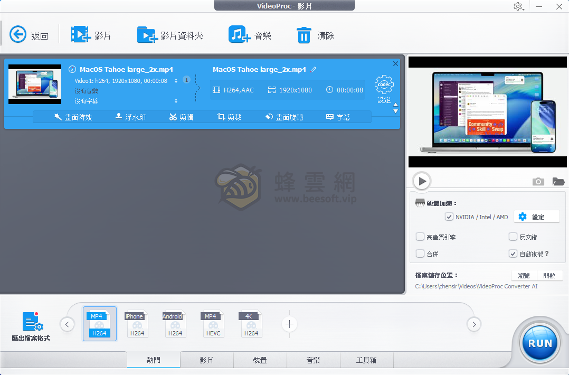This screenshot has height=375, width=569.
Task: Open the 剪裁 crop tool
Action: click(x=229, y=117)
